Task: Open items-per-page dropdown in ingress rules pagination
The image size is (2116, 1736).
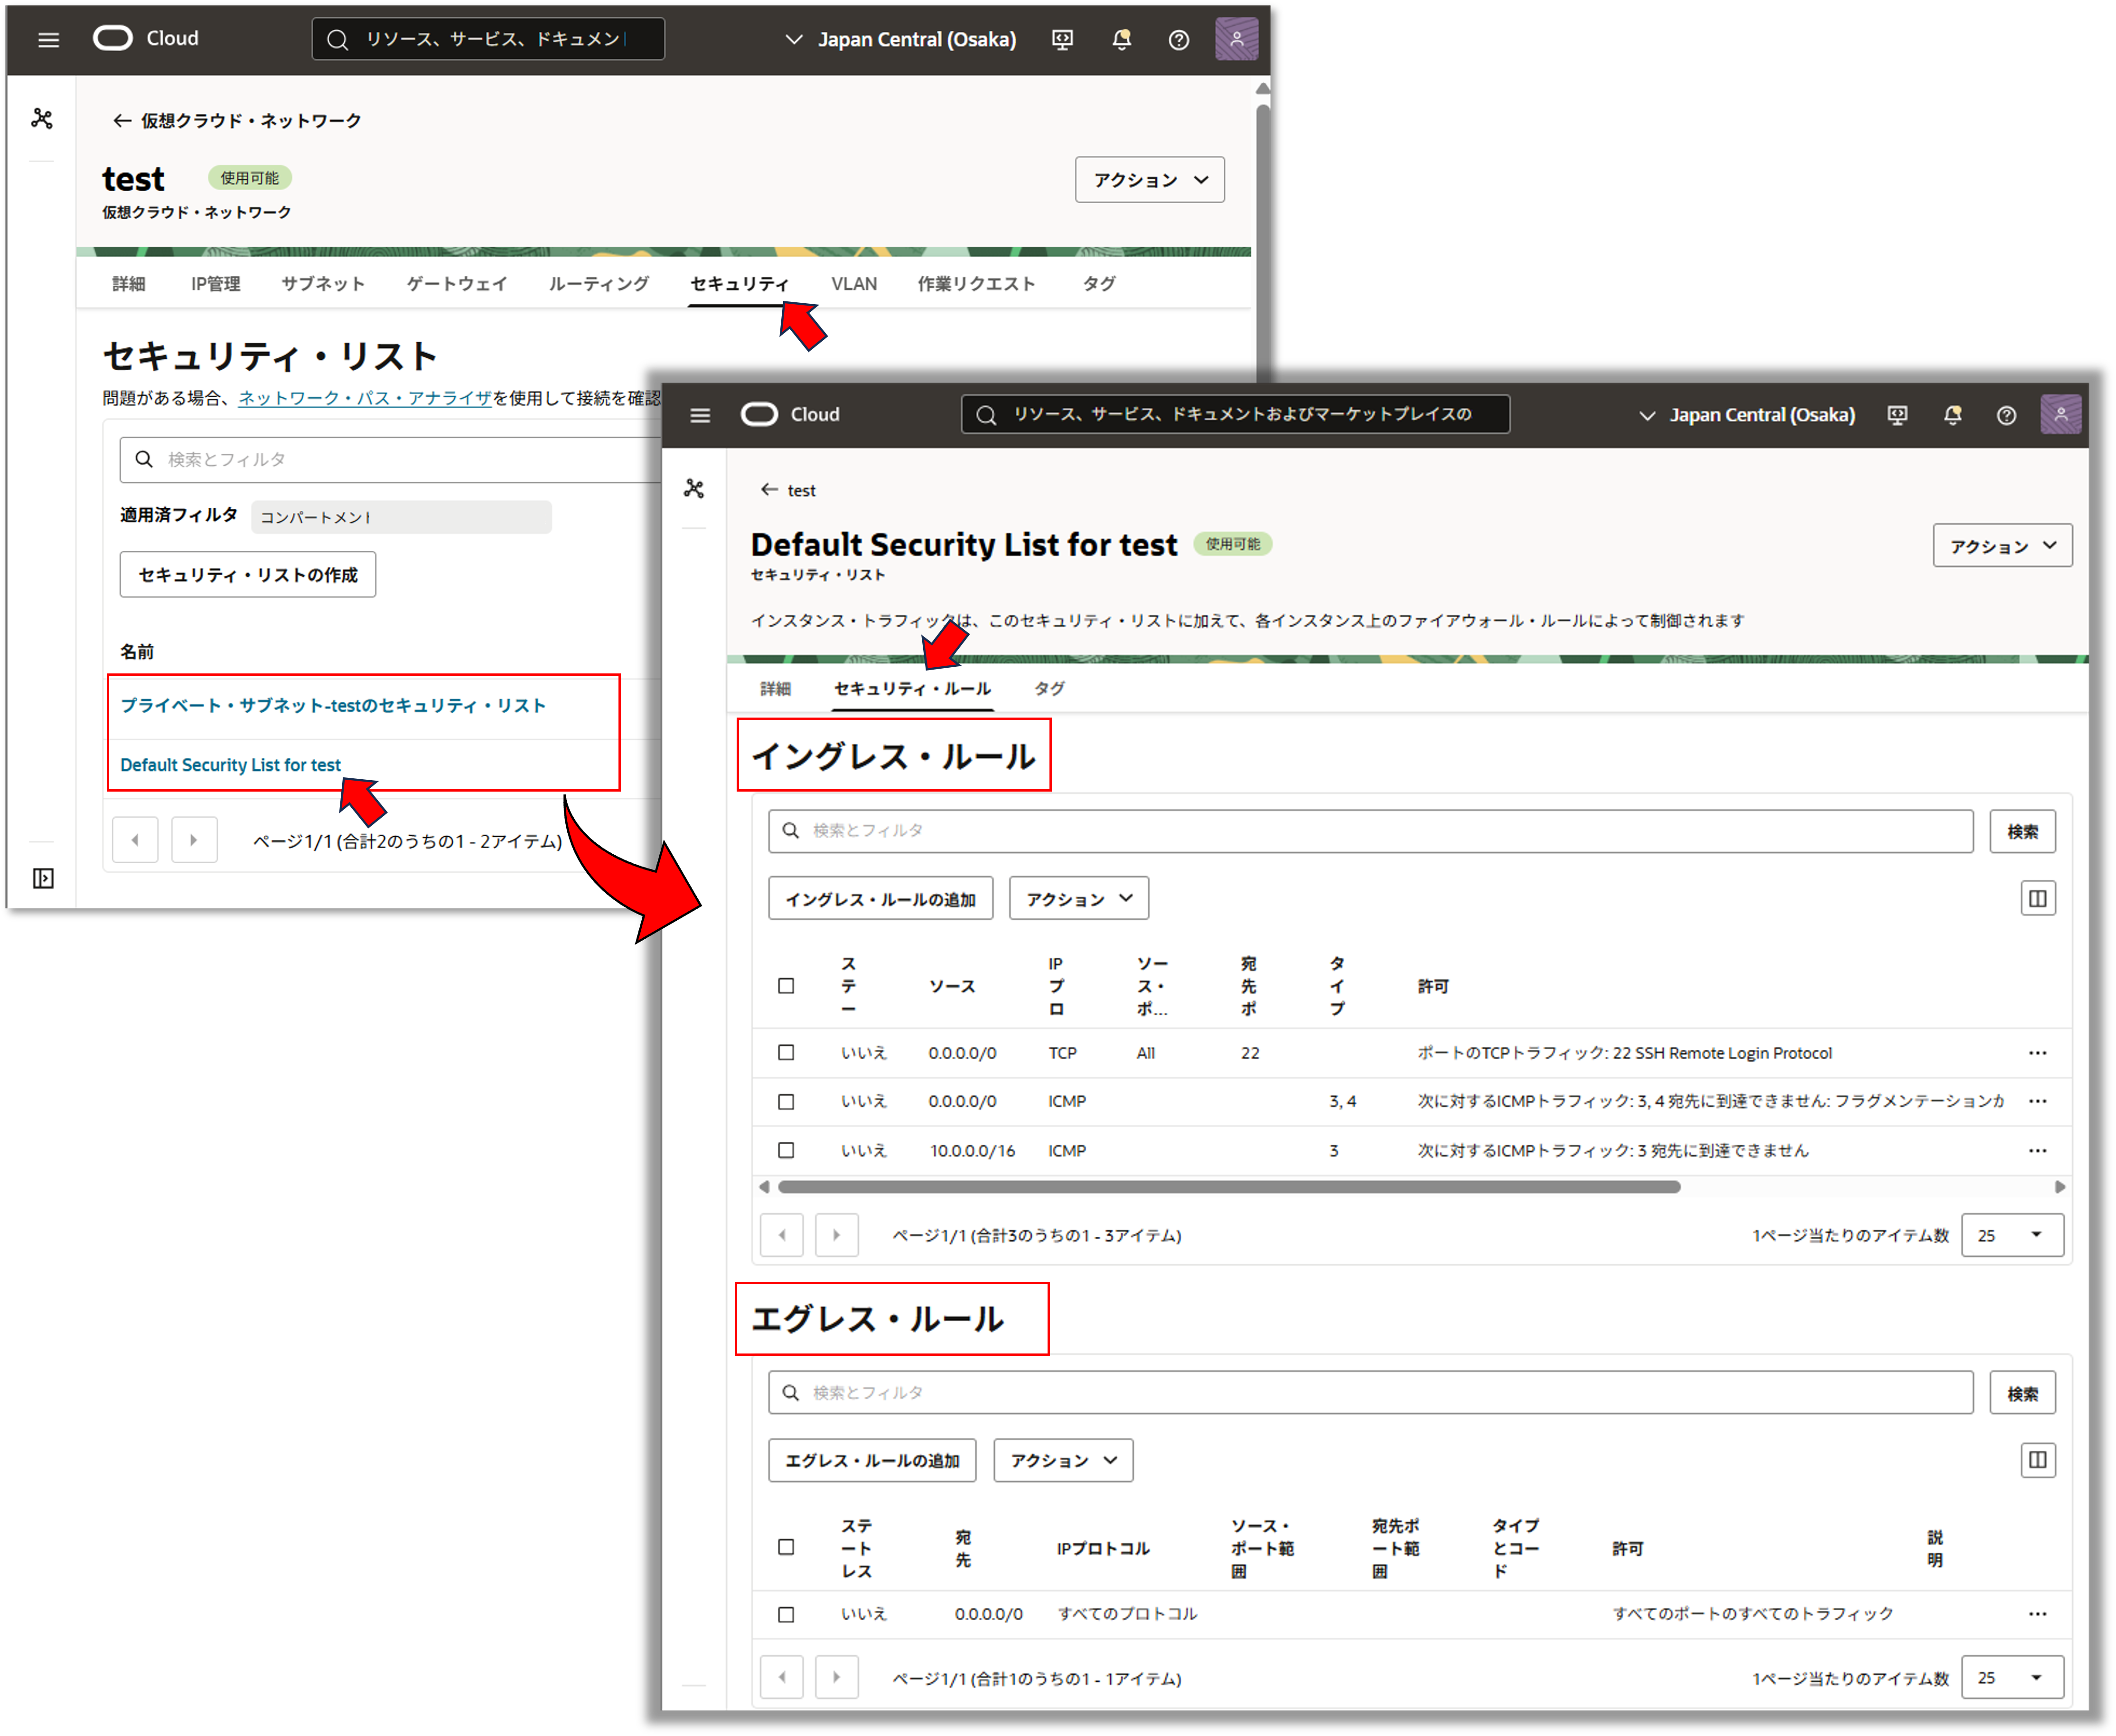Action: tap(2011, 1235)
